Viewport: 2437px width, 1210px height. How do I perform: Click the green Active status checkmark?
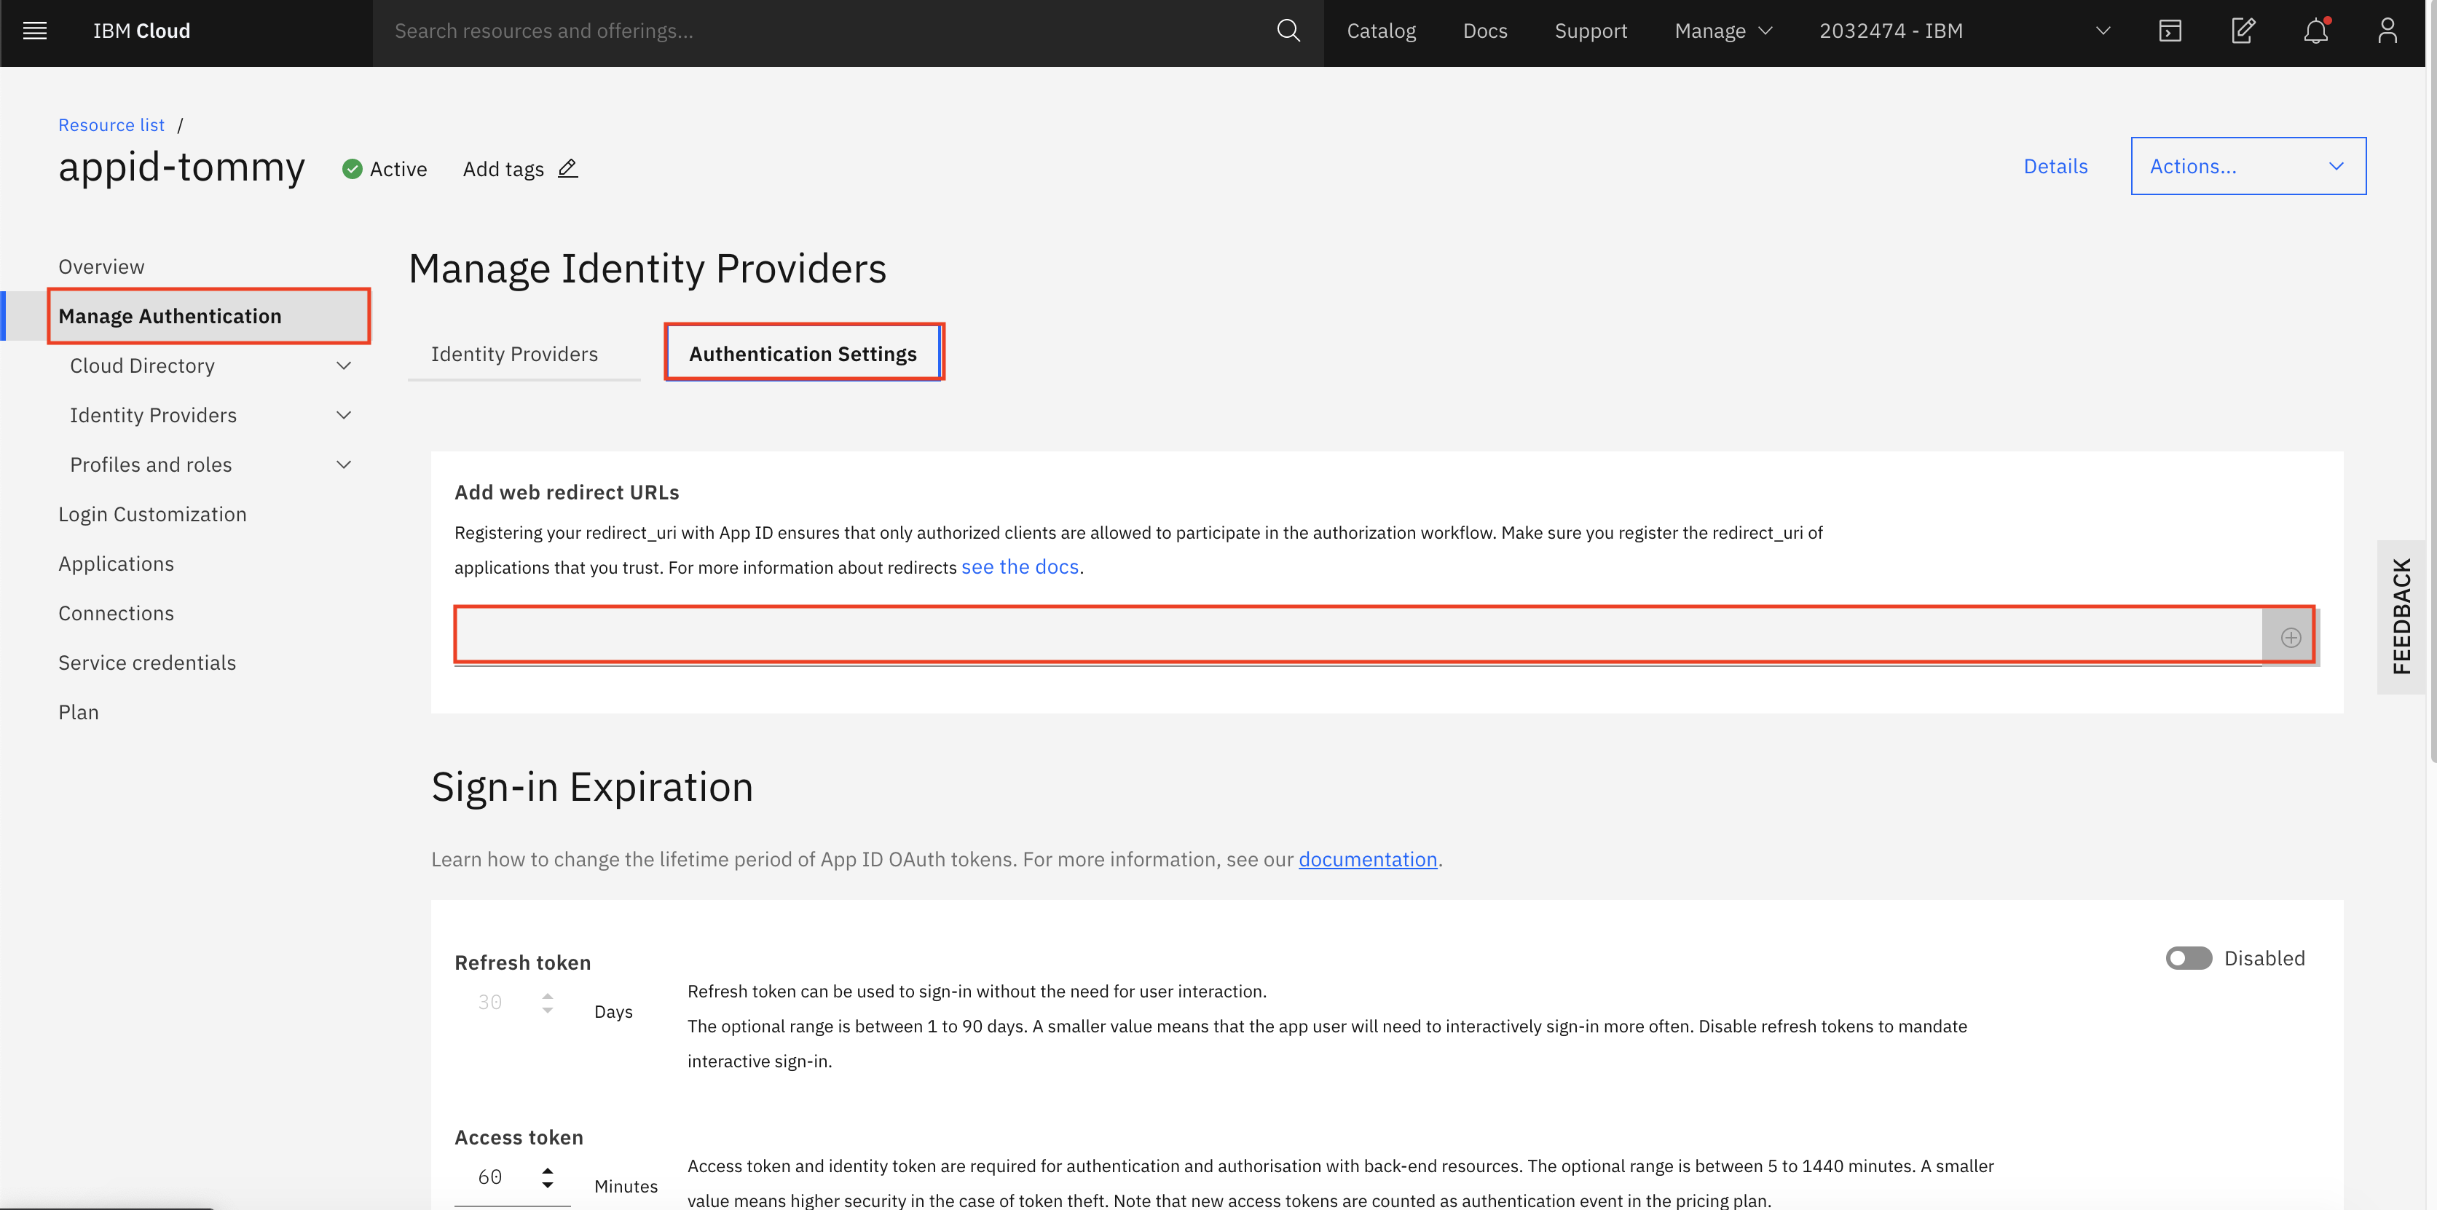click(352, 169)
